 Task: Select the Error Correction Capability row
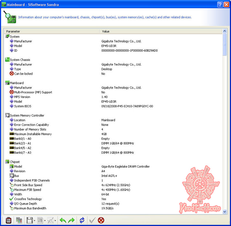113,125
